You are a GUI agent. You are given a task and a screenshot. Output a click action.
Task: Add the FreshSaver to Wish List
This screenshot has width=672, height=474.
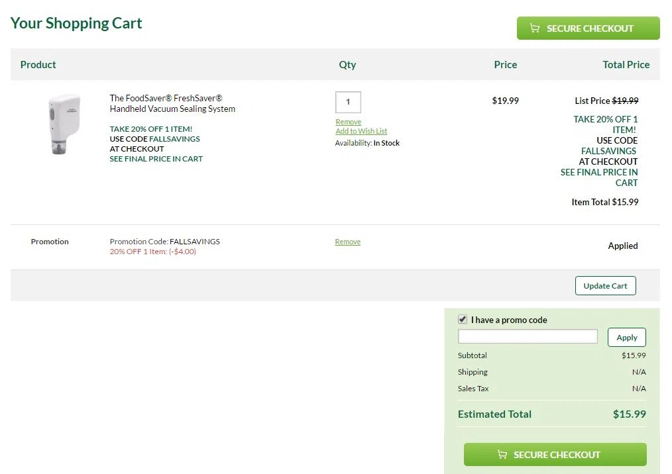pyautogui.click(x=361, y=131)
